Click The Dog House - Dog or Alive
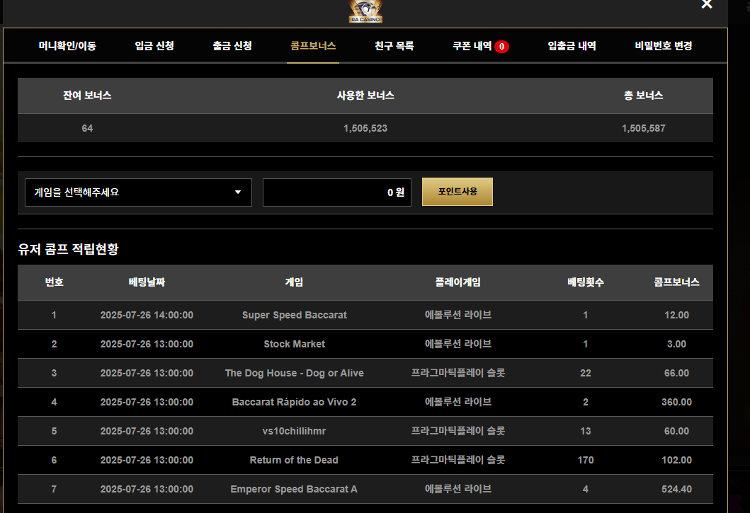The width and height of the screenshot is (750, 513). click(294, 373)
